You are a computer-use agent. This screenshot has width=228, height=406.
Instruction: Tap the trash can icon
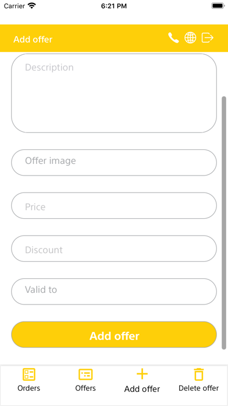(x=198, y=374)
